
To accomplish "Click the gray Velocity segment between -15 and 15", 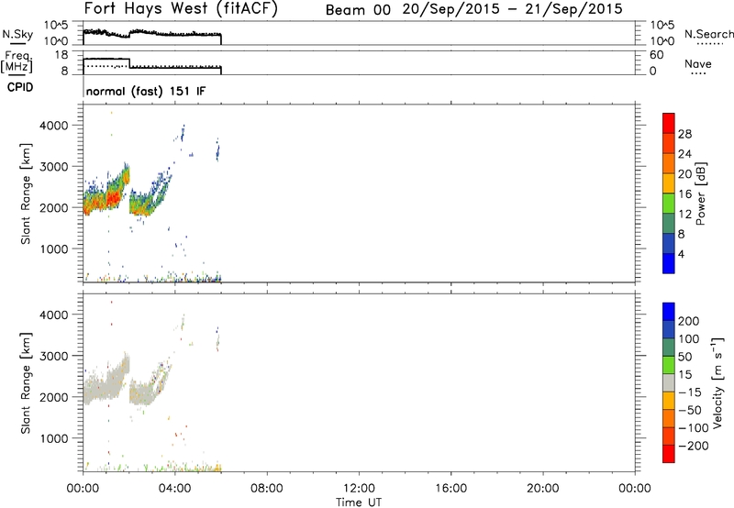I will tap(669, 382).
